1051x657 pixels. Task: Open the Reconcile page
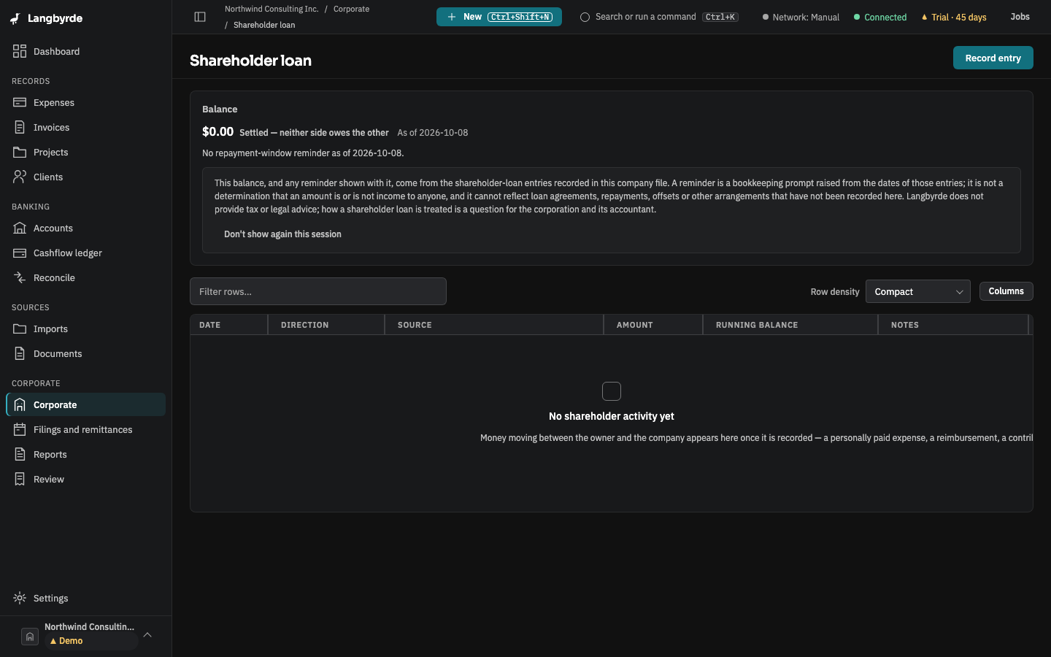click(86, 277)
